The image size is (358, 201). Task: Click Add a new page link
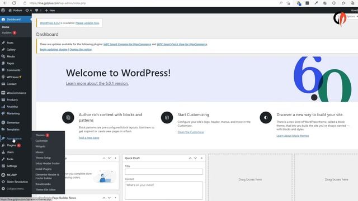(89, 138)
